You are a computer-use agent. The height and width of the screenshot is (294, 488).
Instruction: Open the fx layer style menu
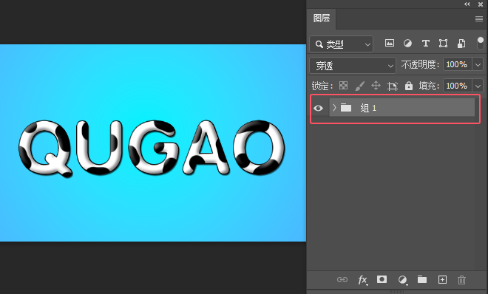[362, 280]
